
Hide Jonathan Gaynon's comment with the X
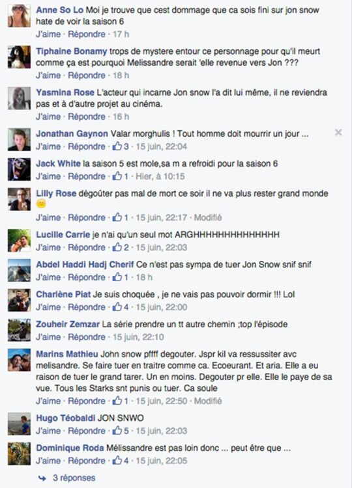tap(338, 133)
